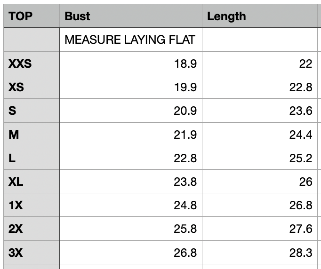
Task: Select the M size row label
Action: pyautogui.click(x=32, y=134)
